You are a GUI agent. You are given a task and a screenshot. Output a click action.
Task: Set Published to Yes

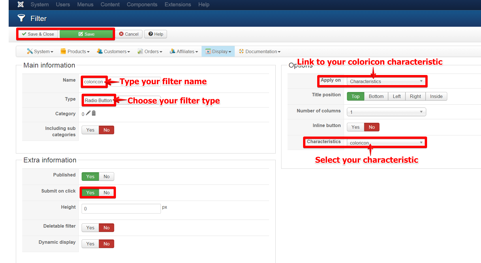point(90,176)
